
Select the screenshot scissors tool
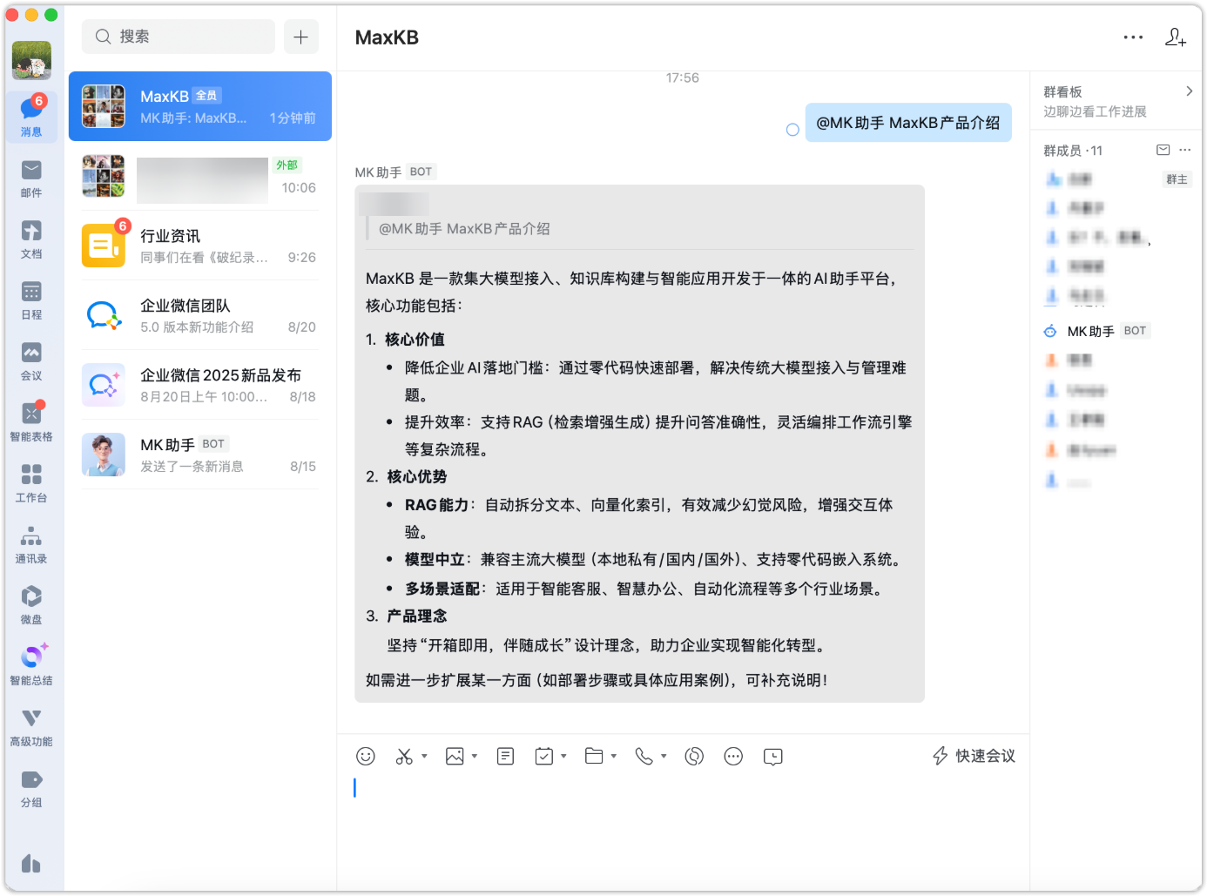[x=406, y=756]
